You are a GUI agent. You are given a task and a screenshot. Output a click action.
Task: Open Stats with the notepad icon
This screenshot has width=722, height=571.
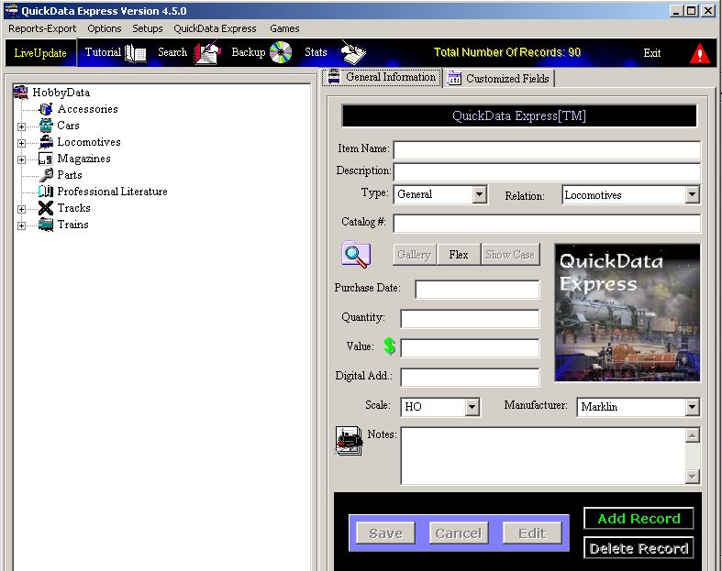coord(351,52)
